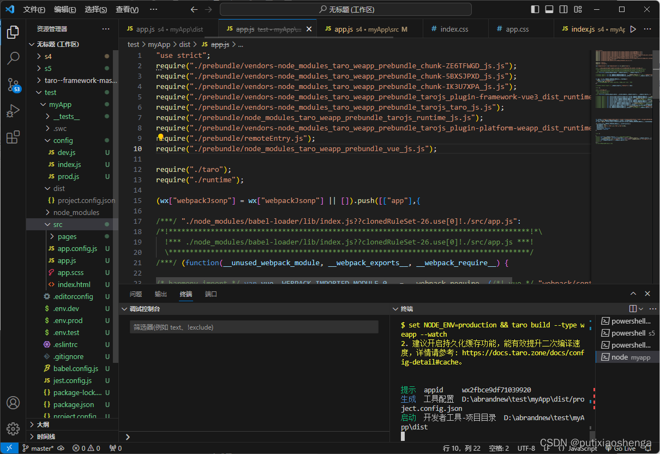Open the Search view in activity bar

pos(13,57)
